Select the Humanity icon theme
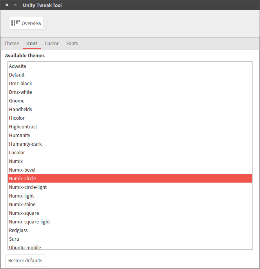The height and width of the screenshot is (269, 260). [x=130, y=135]
